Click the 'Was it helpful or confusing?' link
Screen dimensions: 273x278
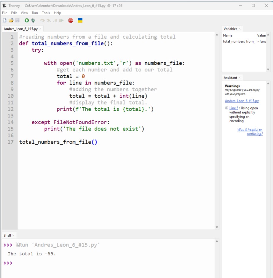tap(250, 131)
